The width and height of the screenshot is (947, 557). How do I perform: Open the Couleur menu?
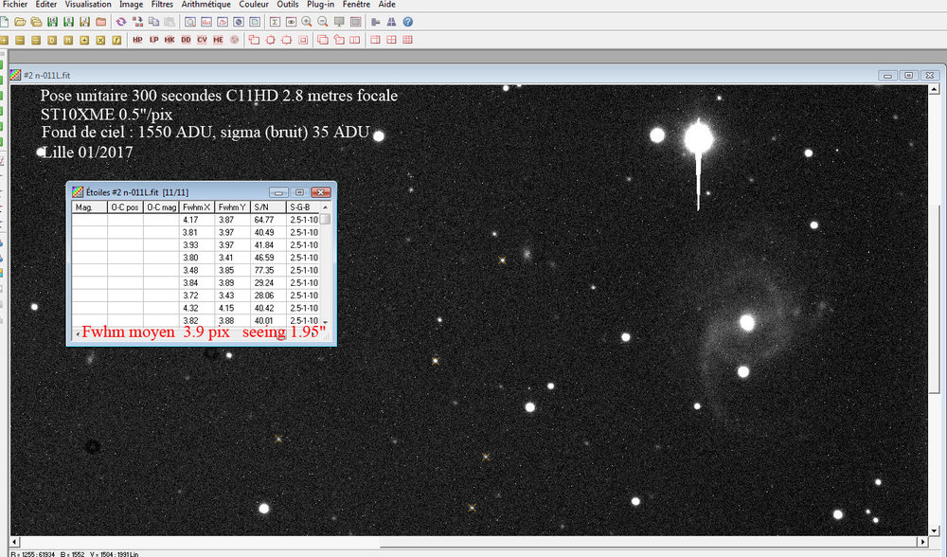point(254,4)
